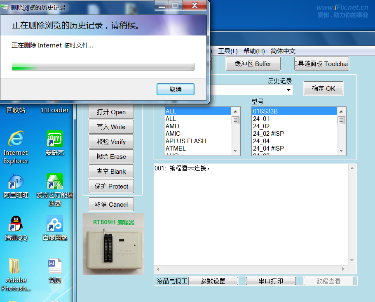
Task: Click the 缓冲区 Buffer button
Action: (x=253, y=64)
